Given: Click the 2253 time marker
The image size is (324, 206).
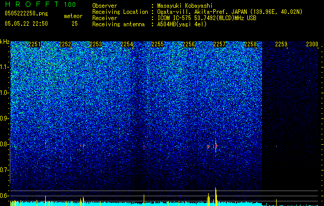Looking at the screenshot, I should [96, 44].
